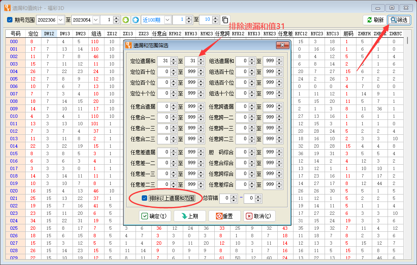The height and width of the screenshot is (265, 417).
Task: Open the 筛选 filter button
Action: tap(399, 20)
